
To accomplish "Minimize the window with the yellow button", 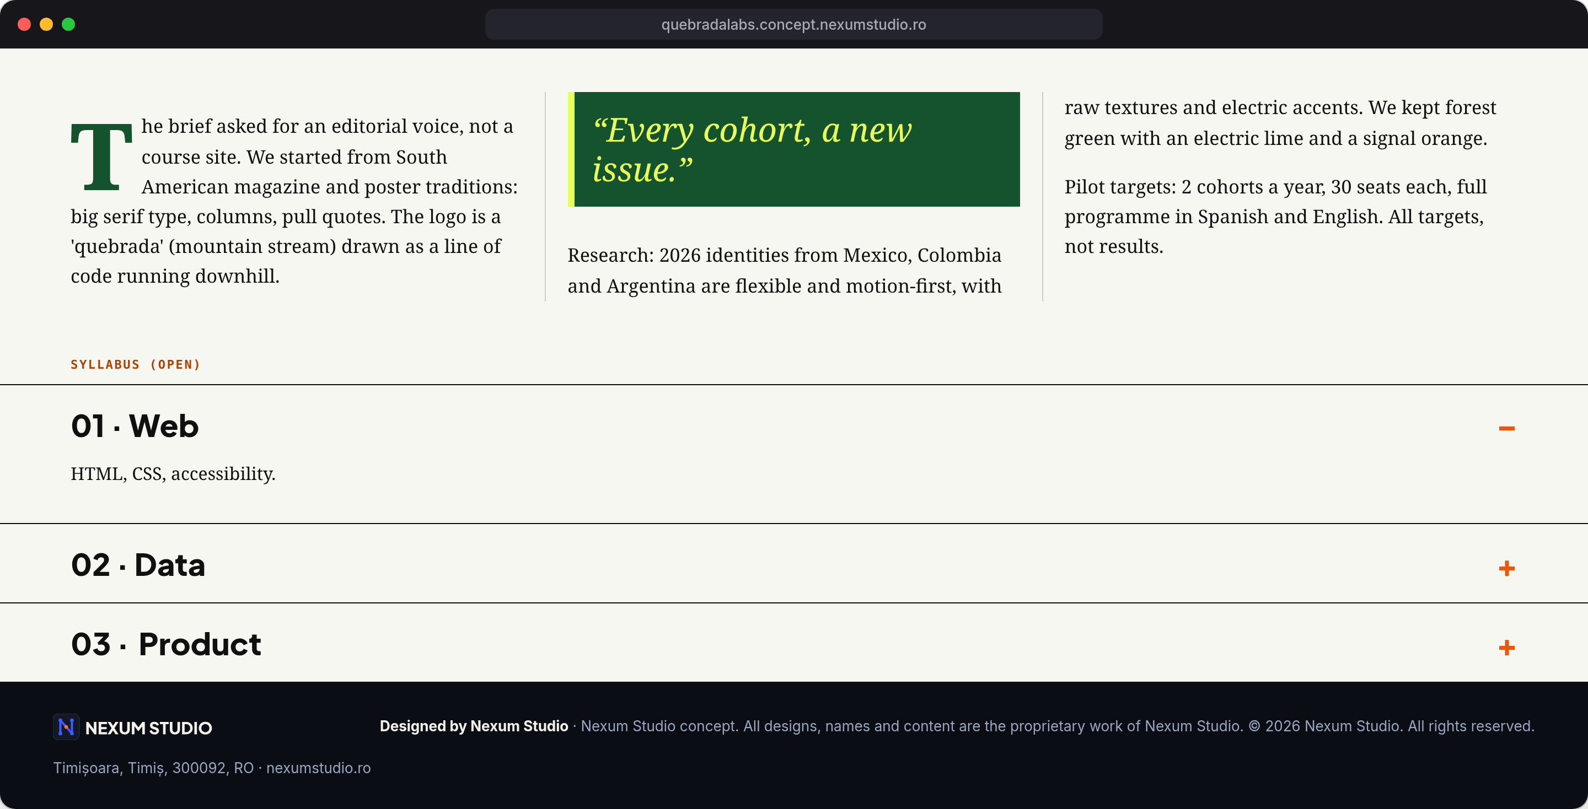I will click(46, 24).
